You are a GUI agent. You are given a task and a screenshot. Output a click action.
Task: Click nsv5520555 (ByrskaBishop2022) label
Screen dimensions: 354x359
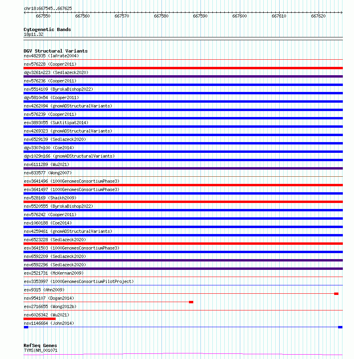(58, 206)
